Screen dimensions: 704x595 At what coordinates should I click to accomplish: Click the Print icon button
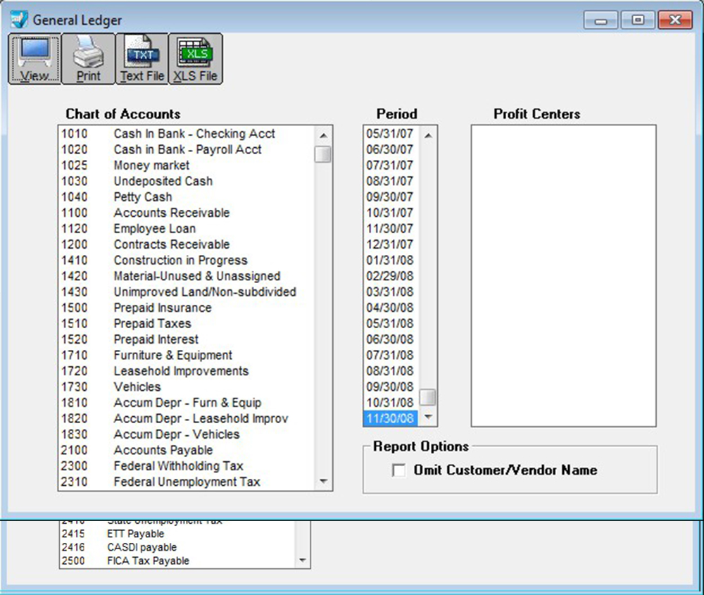point(89,59)
